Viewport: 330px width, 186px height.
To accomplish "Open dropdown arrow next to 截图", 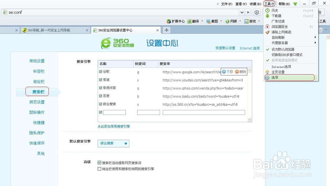I will pos(221,21).
